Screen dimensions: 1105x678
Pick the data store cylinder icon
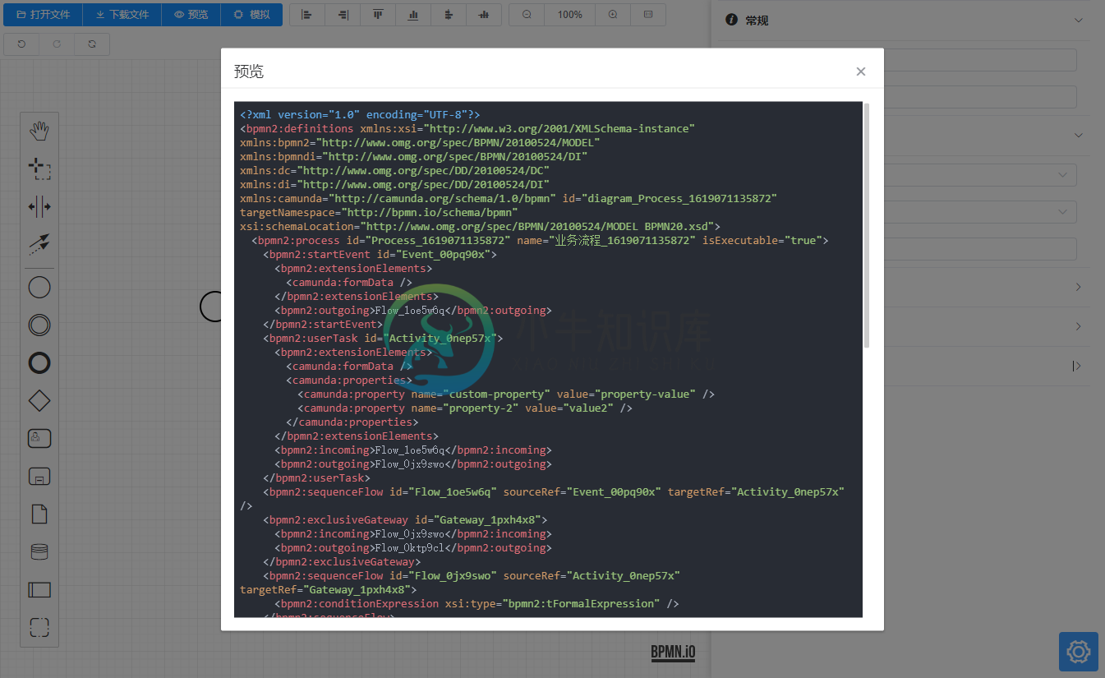click(39, 552)
